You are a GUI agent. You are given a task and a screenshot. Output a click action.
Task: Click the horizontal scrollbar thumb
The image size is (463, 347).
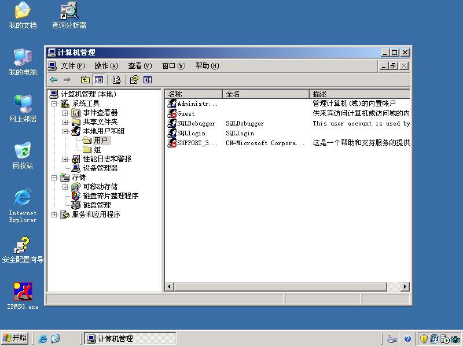coord(281,286)
